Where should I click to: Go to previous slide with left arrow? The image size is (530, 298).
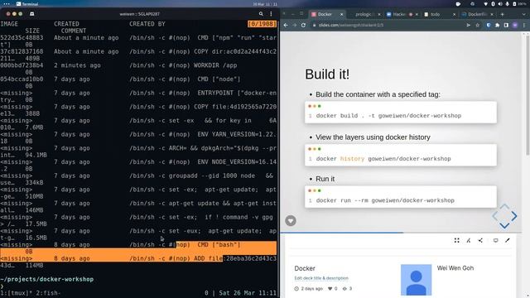pos(495,216)
